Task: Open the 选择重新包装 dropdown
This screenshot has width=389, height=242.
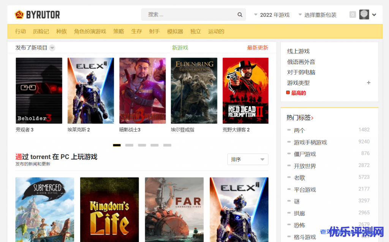Action: pyautogui.click(x=317, y=15)
